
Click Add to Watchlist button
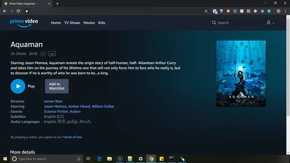point(57,86)
